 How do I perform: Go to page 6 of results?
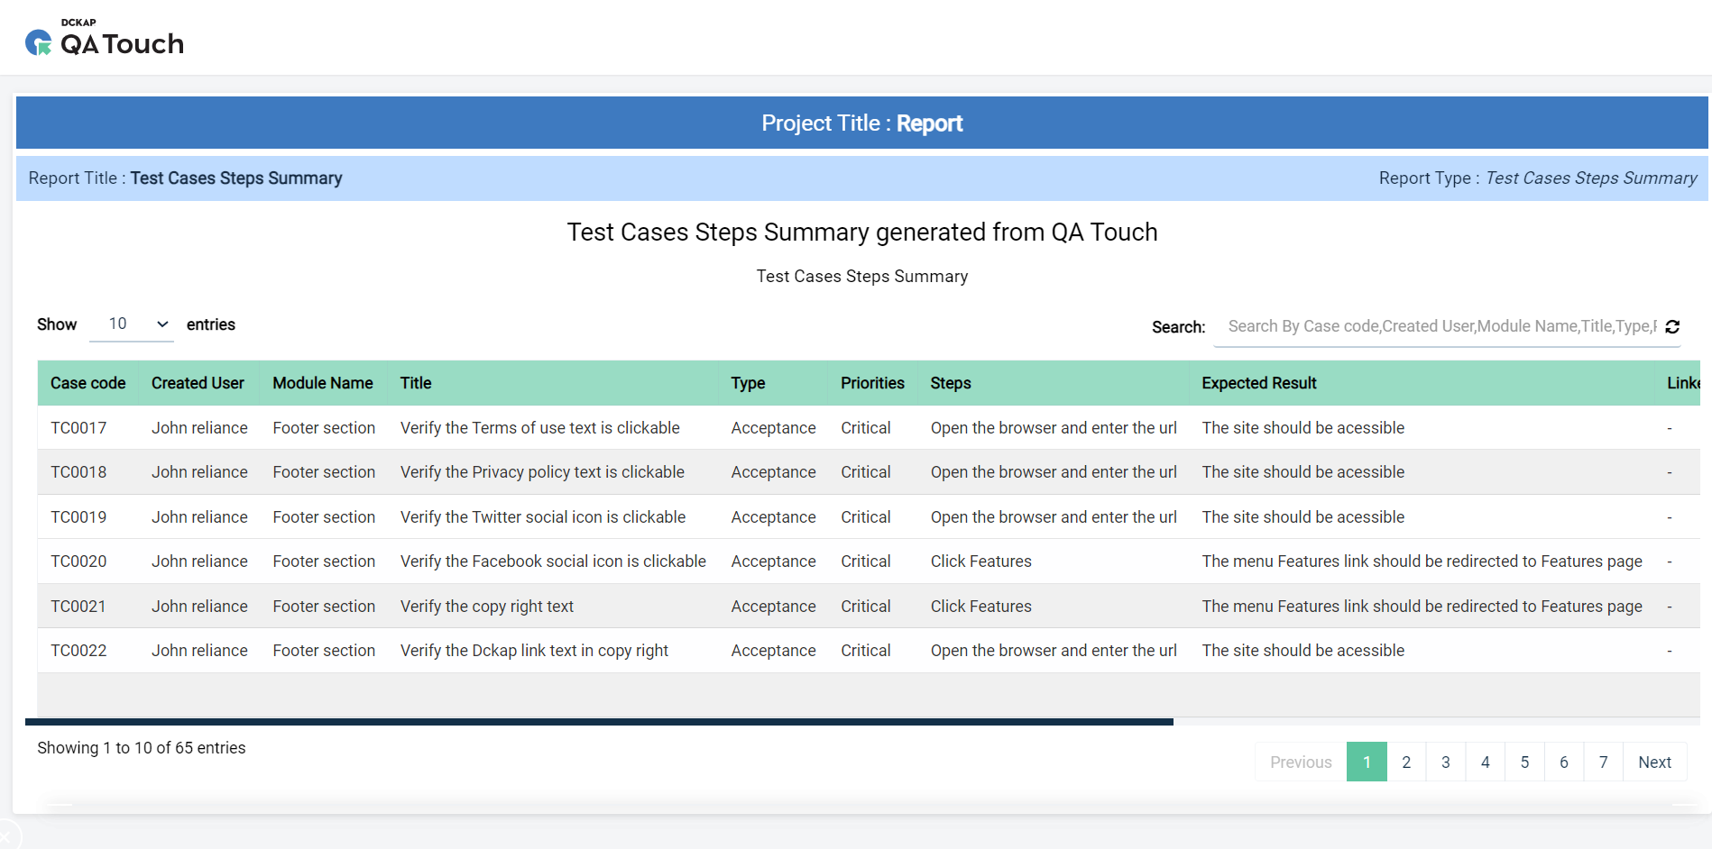[1564, 762]
